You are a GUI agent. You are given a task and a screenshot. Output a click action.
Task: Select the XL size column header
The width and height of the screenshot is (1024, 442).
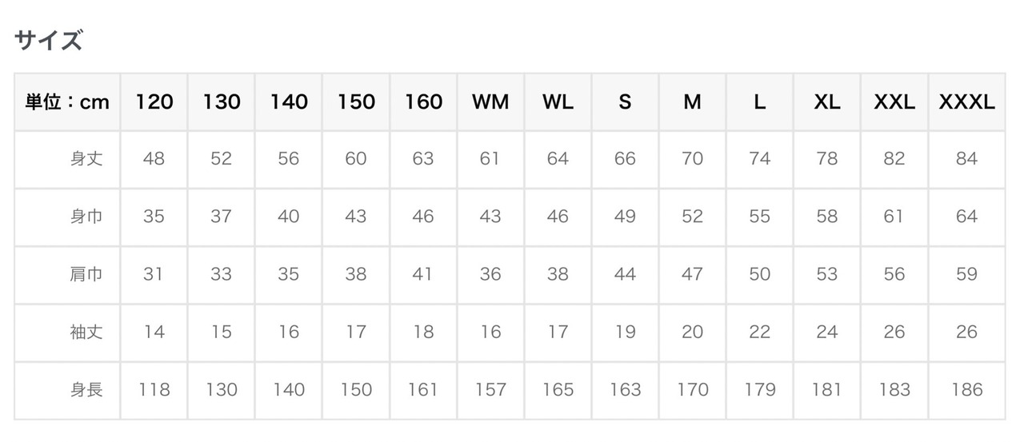[x=826, y=102]
